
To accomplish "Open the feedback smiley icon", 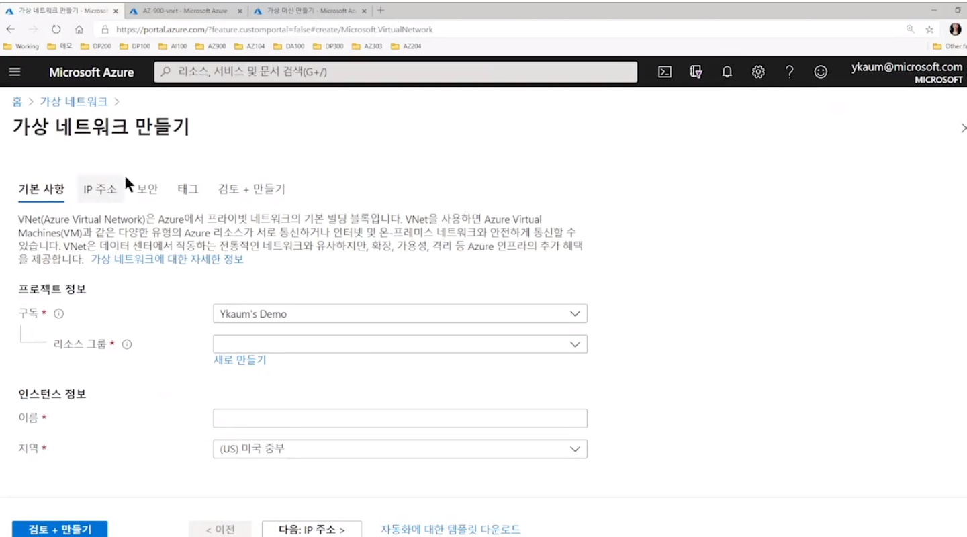I will (821, 72).
